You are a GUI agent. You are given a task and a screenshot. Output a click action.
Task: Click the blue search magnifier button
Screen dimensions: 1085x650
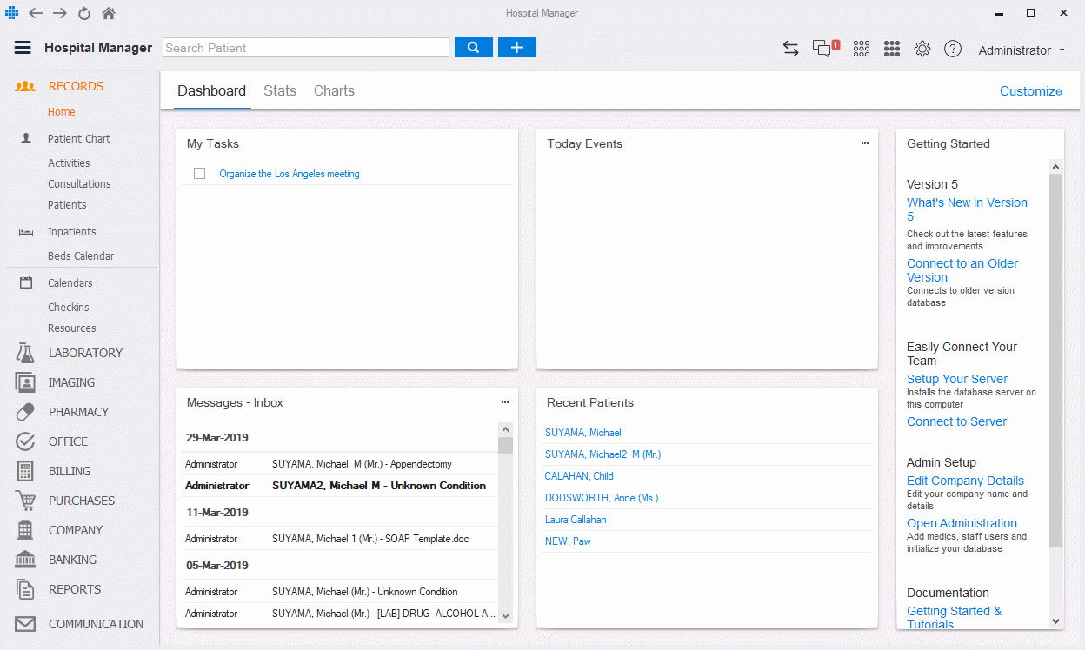point(473,48)
